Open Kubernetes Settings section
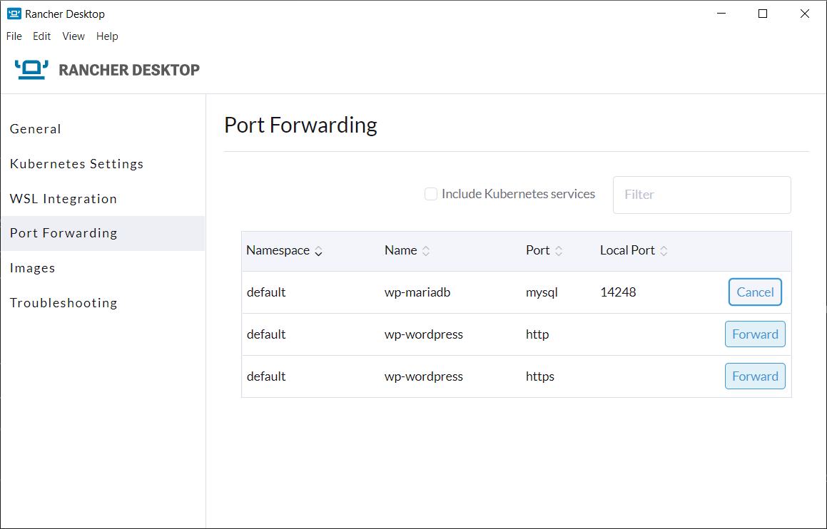The height and width of the screenshot is (529, 827). tap(103, 164)
